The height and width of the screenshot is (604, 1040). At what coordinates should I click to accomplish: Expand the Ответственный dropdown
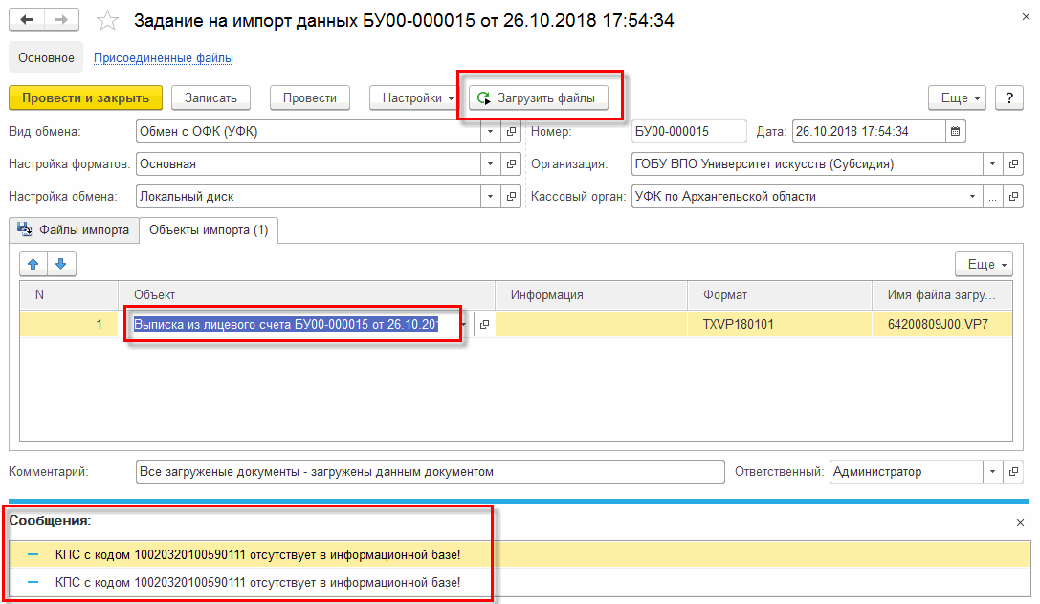point(992,471)
